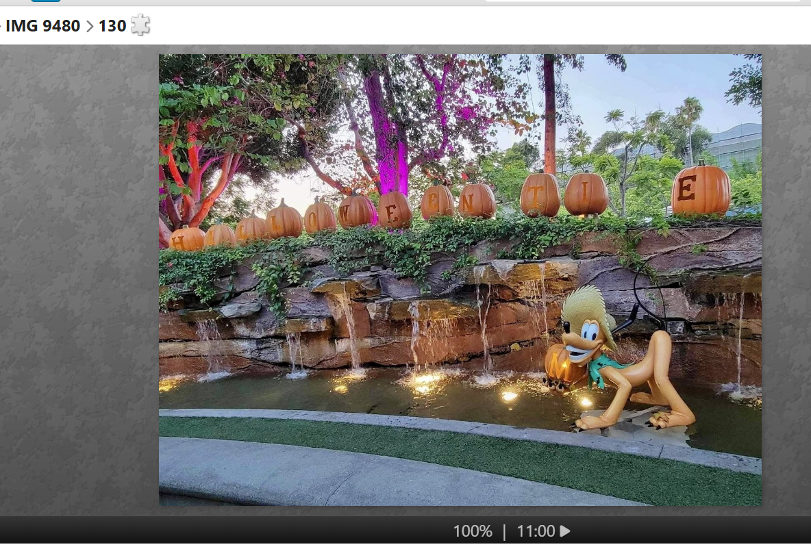Open the IMG 9480 breadcrumb link
Image resolution: width=811 pixels, height=549 pixels.
[x=42, y=26]
